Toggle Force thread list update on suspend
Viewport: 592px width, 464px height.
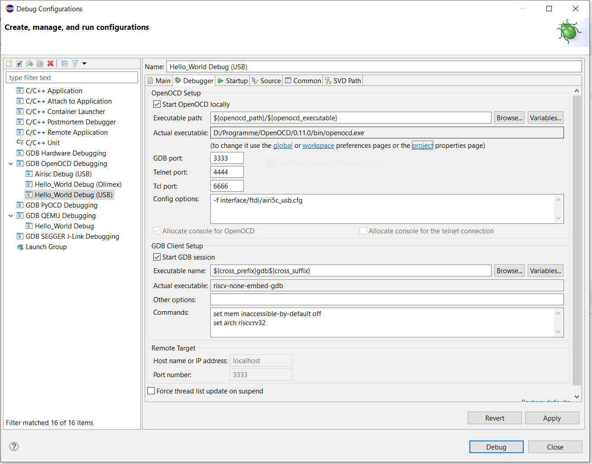(151, 391)
